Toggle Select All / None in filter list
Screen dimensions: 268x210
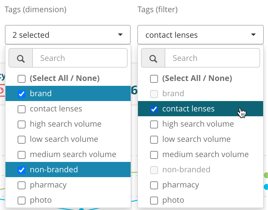[x=154, y=79]
